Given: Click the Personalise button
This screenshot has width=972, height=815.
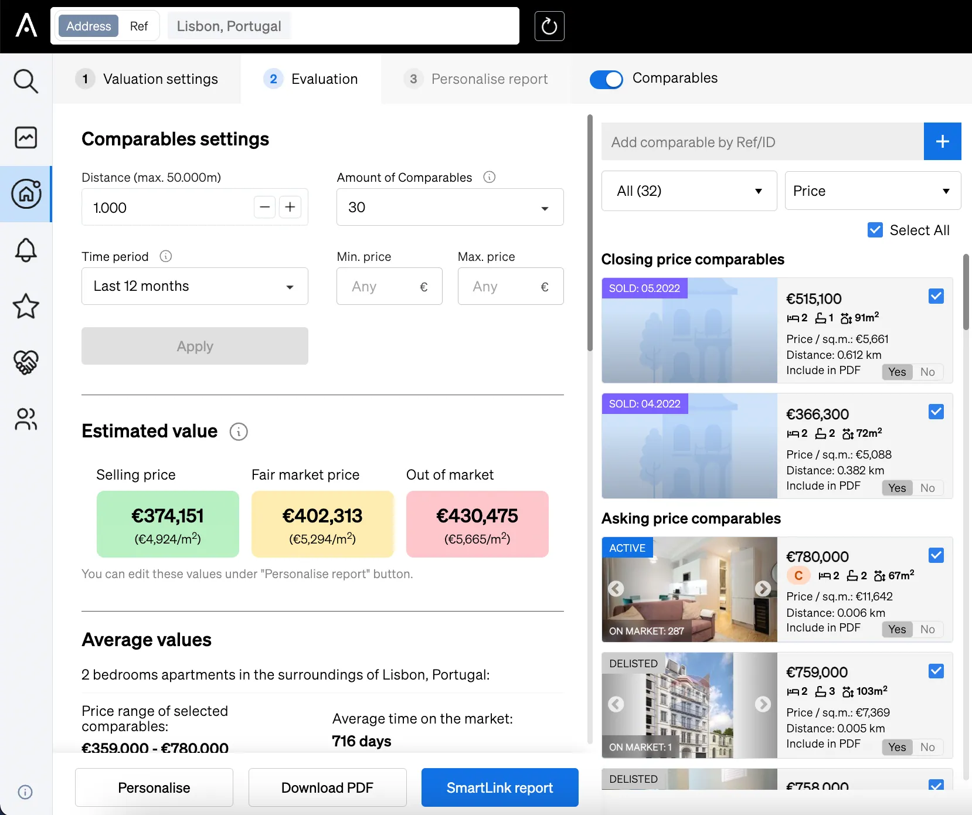Looking at the screenshot, I should tap(154, 787).
